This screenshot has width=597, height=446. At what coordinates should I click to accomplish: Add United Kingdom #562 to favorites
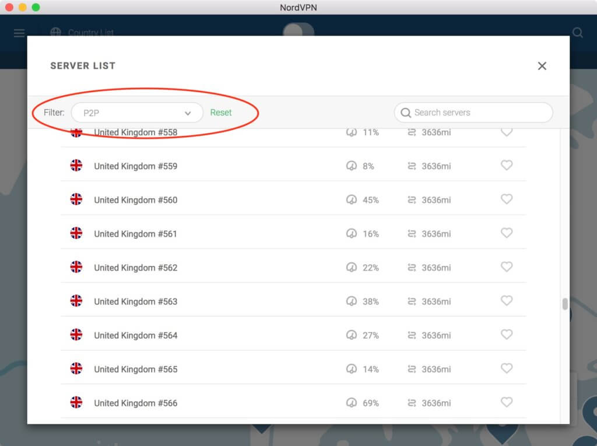pyautogui.click(x=507, y=267)
